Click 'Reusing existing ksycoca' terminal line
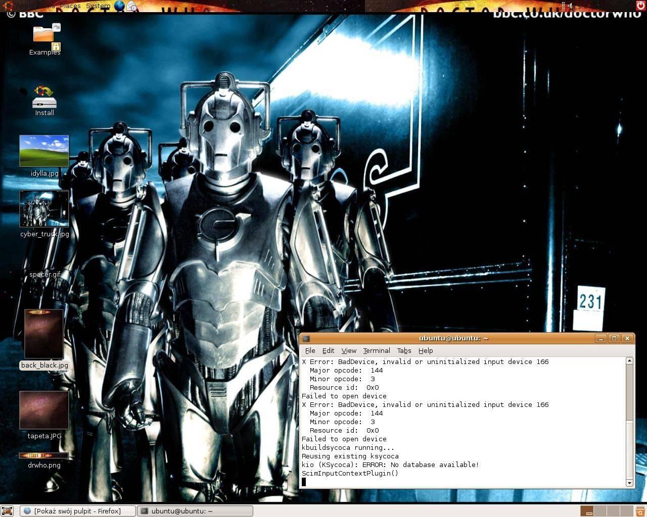Screen dimensions: 647x517 pyautogui.click(x=350, y=456)
